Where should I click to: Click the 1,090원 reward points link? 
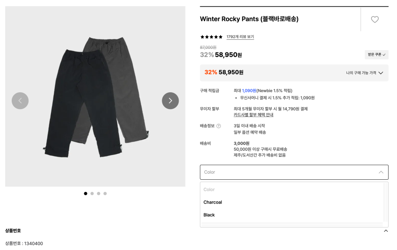249,91
